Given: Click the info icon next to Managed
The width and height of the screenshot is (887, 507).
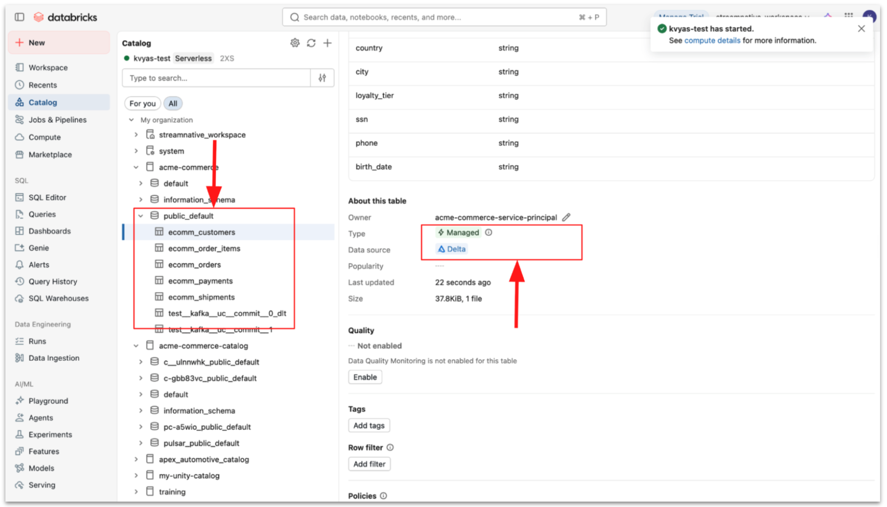Looking at the screenshot, I should 488,232.
